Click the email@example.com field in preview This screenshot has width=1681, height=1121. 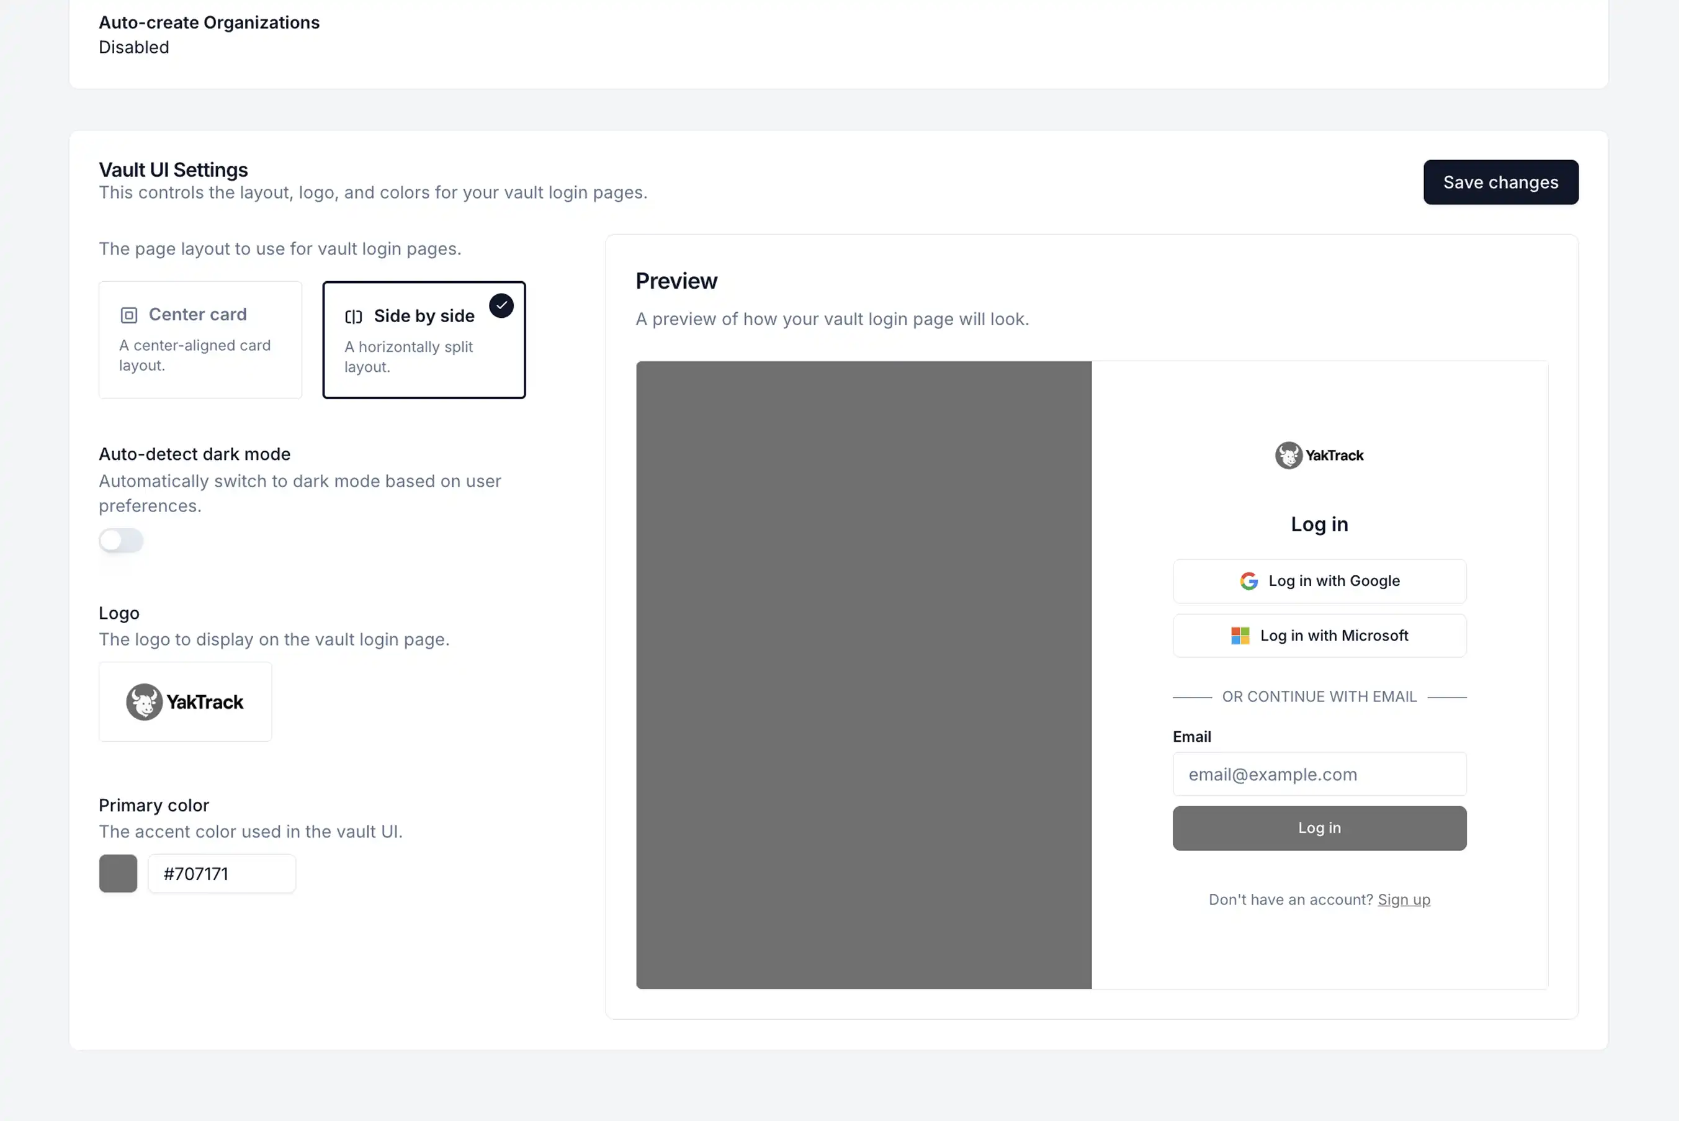[x=1319, y=774]
